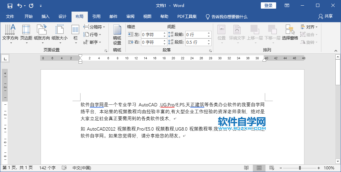Open 纸张方向 orientation menu
Viewport: 341px width, 172px height.
(42, 34)
